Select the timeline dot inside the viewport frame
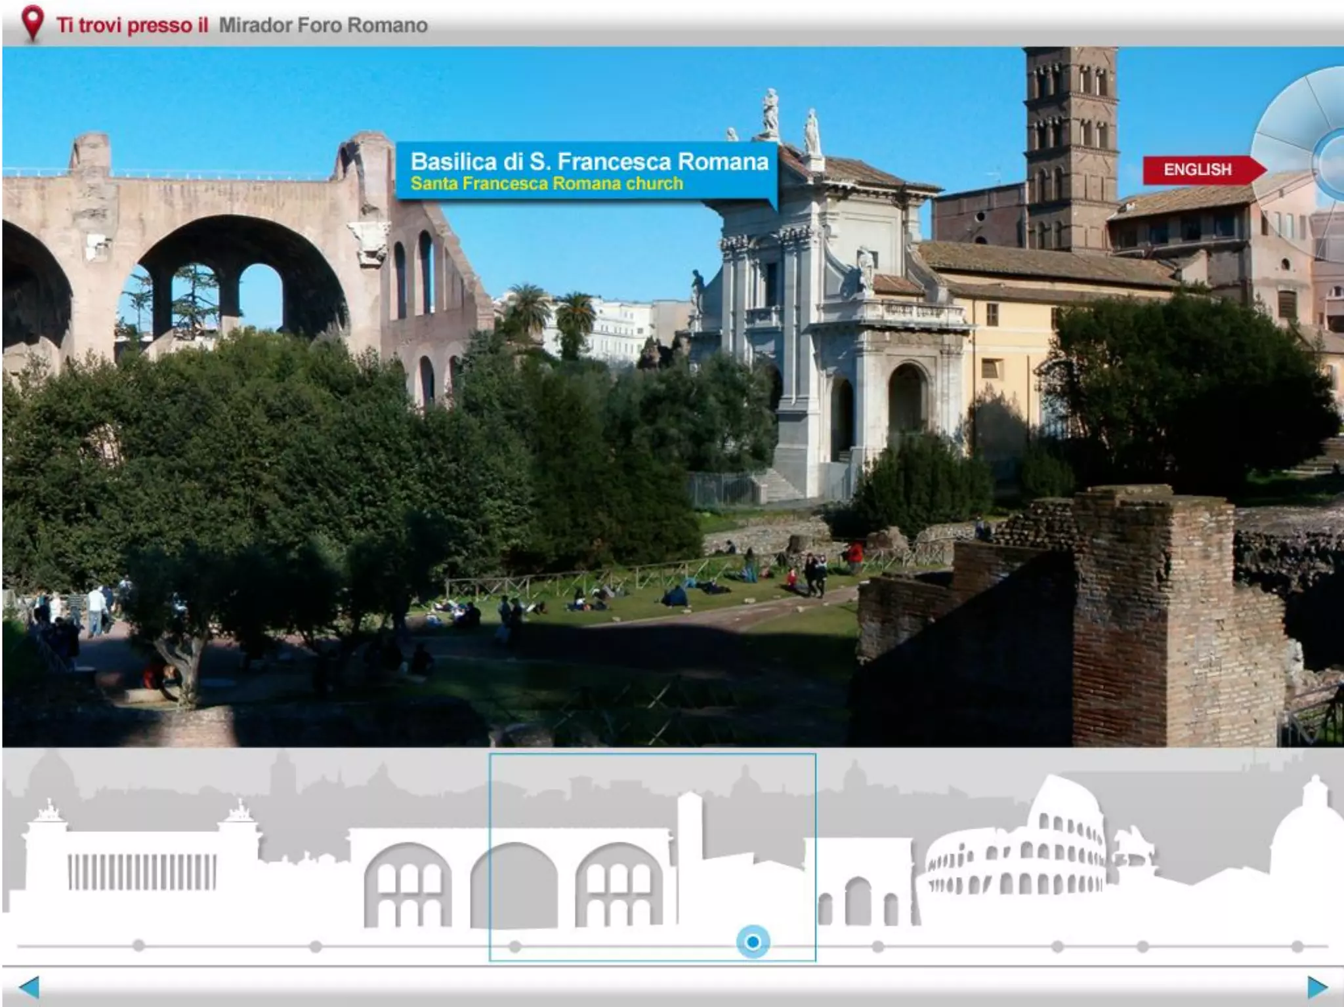 click(515, 946)
